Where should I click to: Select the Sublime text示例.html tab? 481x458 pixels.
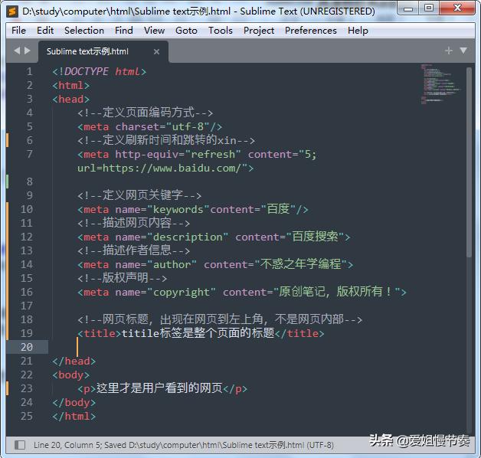pos(87,51)
